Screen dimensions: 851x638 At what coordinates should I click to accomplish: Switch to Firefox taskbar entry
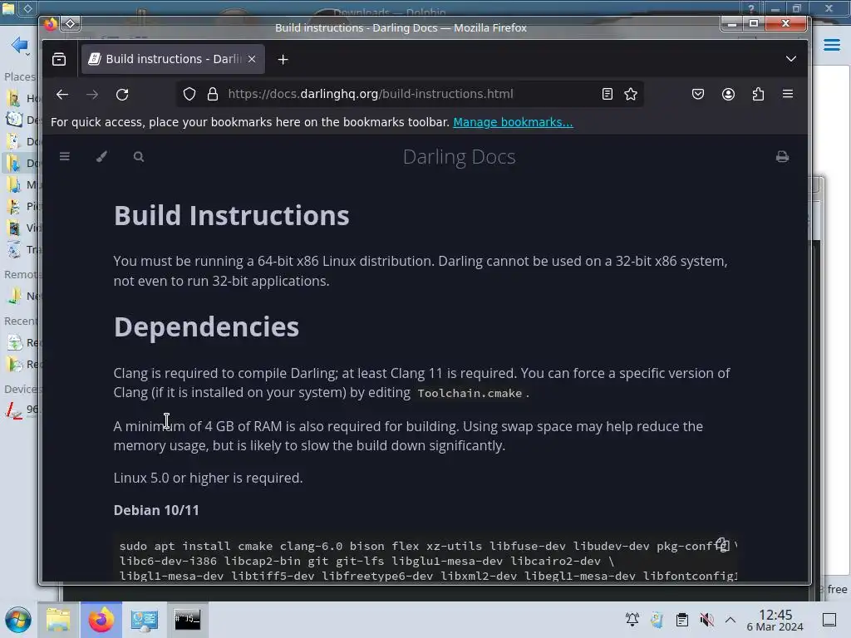(101, 620)
